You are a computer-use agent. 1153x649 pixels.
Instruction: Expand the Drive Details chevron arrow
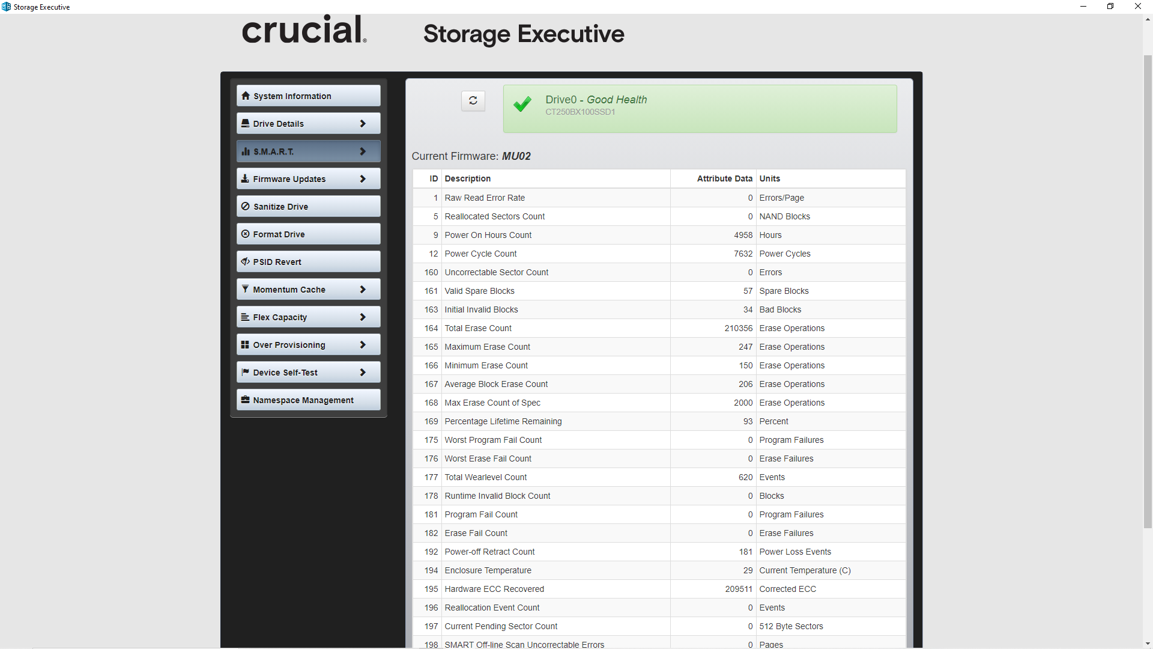click(x=362, y=124)
